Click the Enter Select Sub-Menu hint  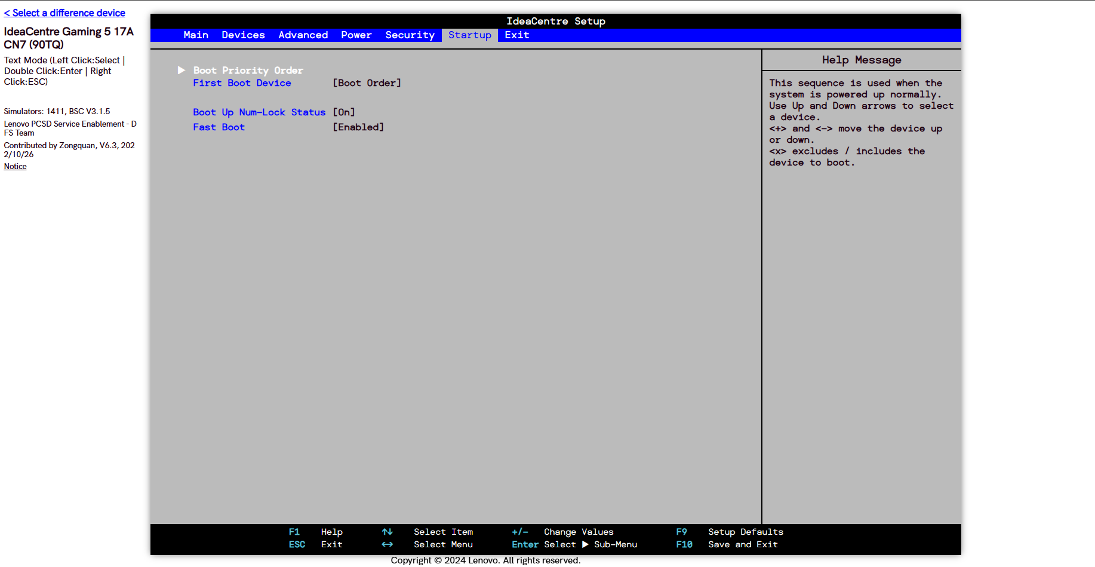coord(574,544)
